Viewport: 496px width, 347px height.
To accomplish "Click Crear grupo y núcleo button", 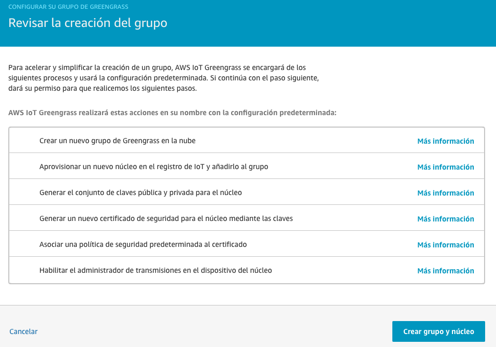I will 438,331.
